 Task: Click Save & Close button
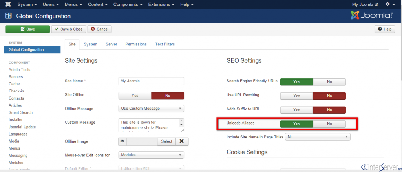[69, 29]
